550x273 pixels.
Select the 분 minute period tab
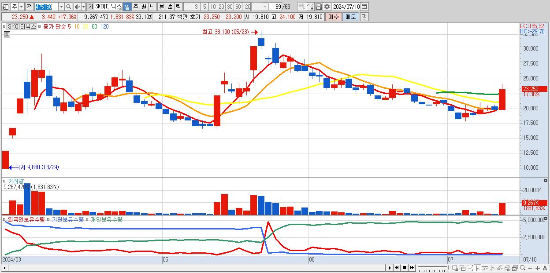pos(161,7)
